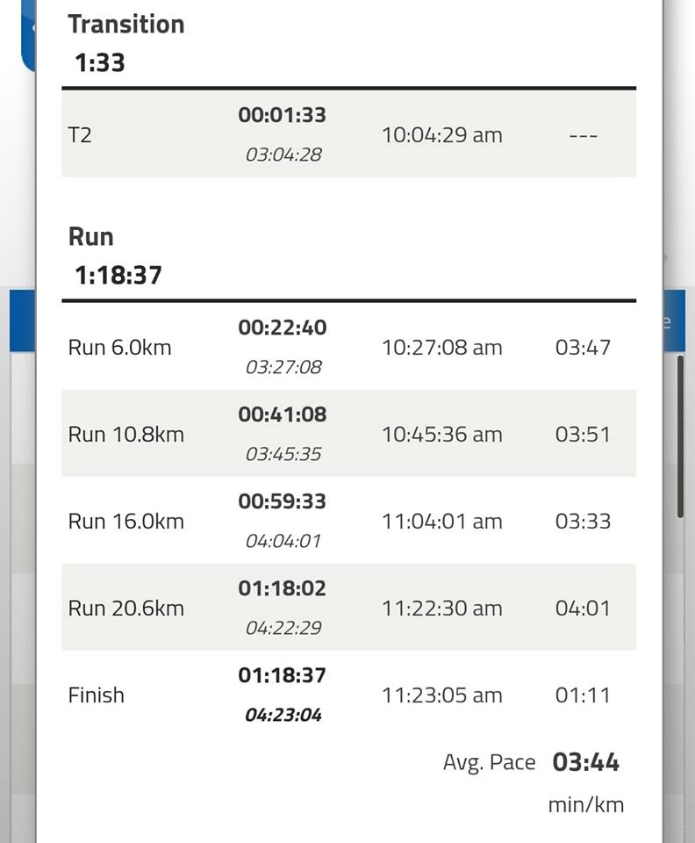This screenshot has height=843, width=695.
Task: Click T2 time of day 10:04:29 am
Action: [x=442, y=135]
